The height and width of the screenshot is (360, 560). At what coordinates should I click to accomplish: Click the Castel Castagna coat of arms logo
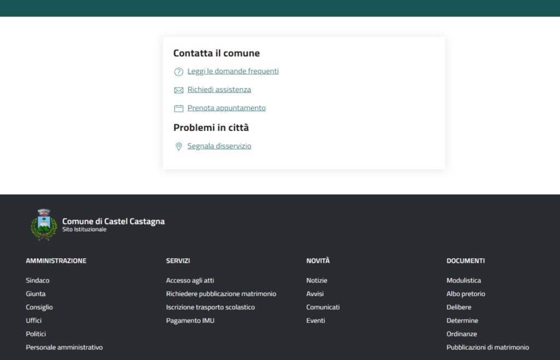43,225
